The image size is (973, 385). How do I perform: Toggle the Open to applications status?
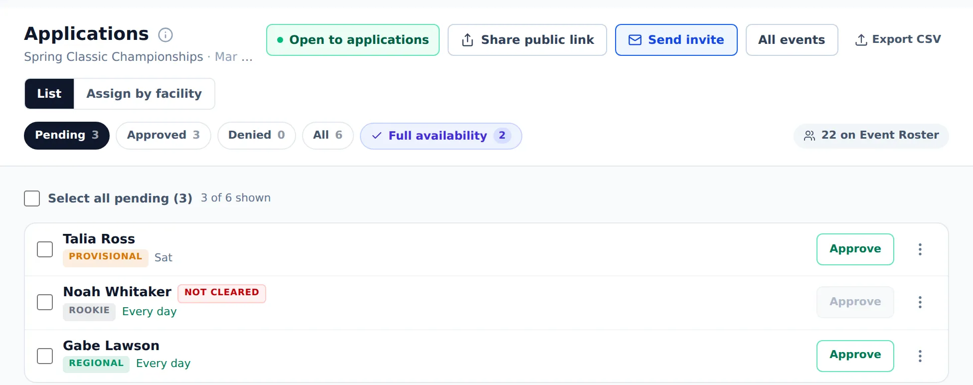point(352,40)
